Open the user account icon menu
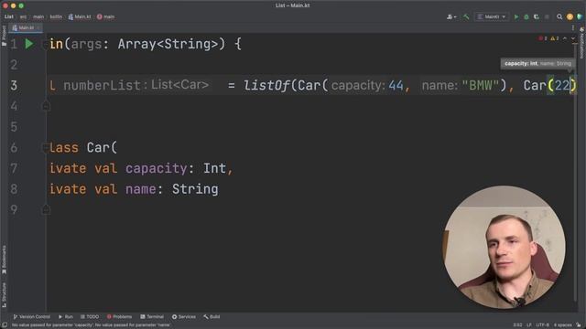Image resolution: width=586 pixels, height=329 pixels. pyautogui.click(x=451, y=16)
